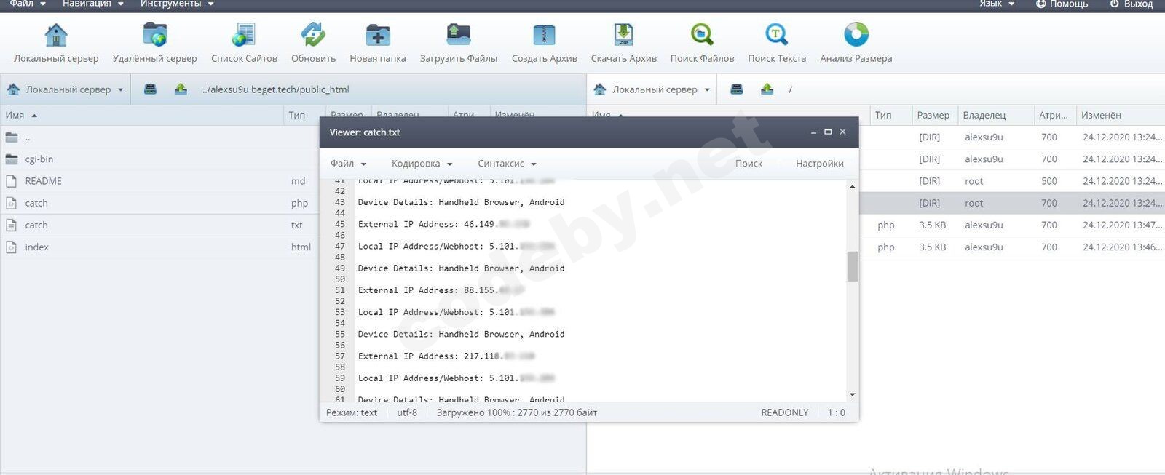This screenshot has height=475, width=1165.
Task: Select the catch php file icon
Action: 12,203
